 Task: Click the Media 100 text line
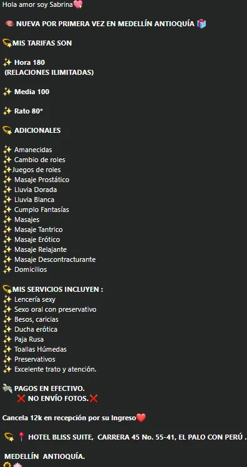32,92
